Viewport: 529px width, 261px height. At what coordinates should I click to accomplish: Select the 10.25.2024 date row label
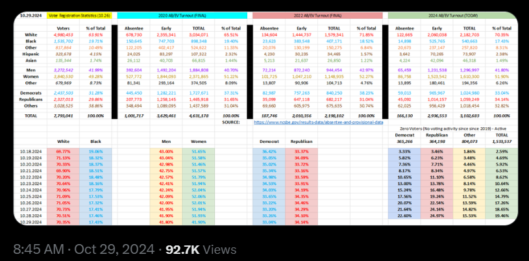pos(31,197)
